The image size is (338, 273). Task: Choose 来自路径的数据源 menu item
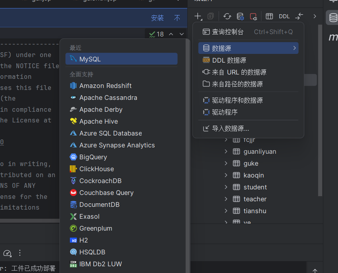pyautogui.click(x=248, y=84)
